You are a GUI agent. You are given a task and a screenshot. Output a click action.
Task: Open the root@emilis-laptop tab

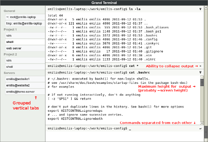(x=25, y=17)
